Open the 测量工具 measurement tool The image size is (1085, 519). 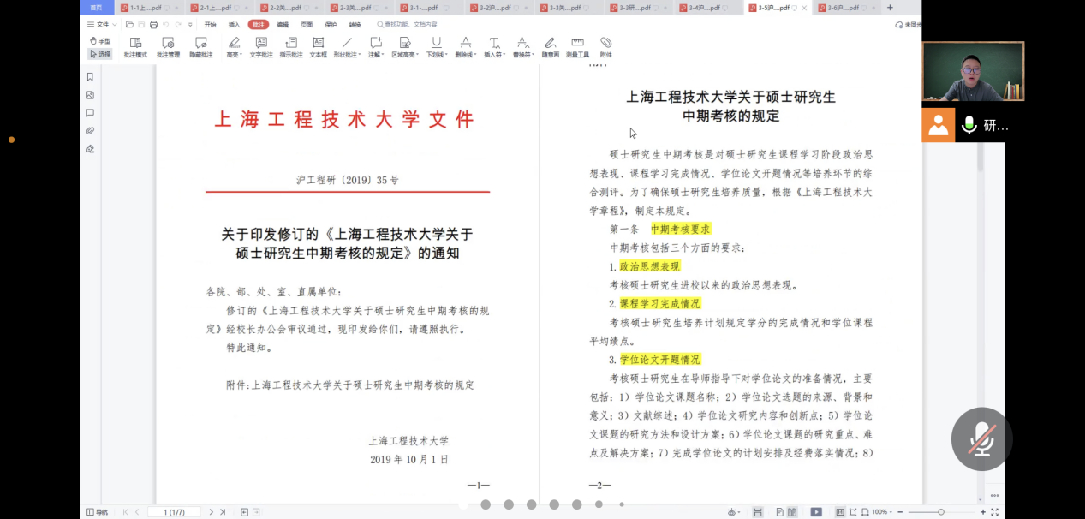click(x=577, y=46)
